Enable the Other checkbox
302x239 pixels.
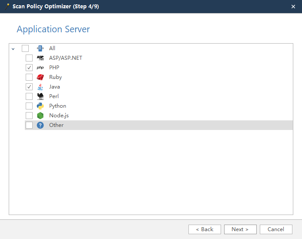click(29, 125)
